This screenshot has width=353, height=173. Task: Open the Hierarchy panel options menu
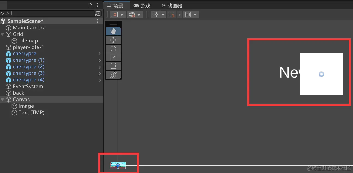[98, 5]
